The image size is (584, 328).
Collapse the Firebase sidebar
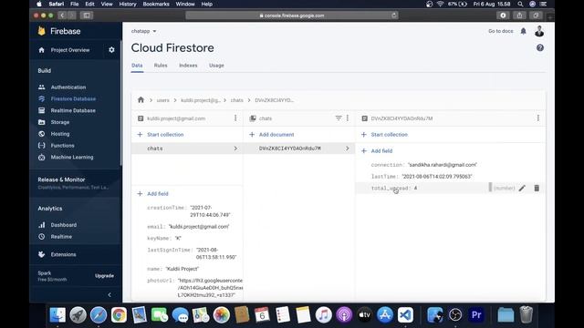[x=109, y=295]
